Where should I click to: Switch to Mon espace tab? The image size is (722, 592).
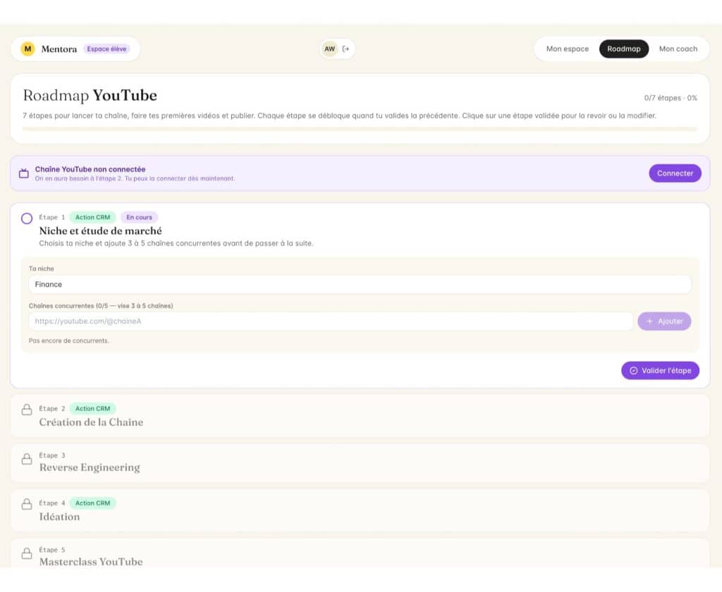pos(568,49)
